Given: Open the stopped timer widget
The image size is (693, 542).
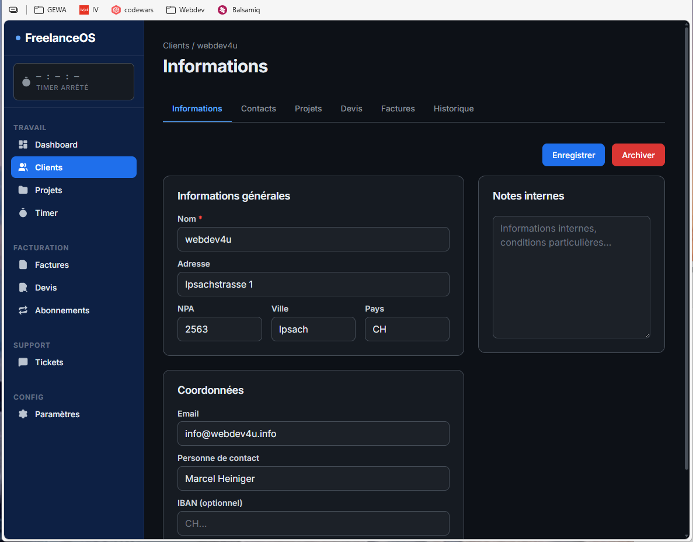Looking at the screenshot, I should (74, 82).
